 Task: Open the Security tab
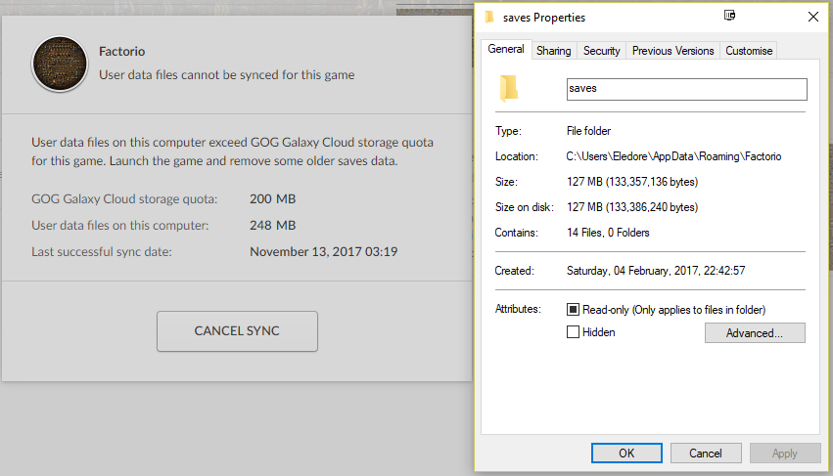coord(601,51)
